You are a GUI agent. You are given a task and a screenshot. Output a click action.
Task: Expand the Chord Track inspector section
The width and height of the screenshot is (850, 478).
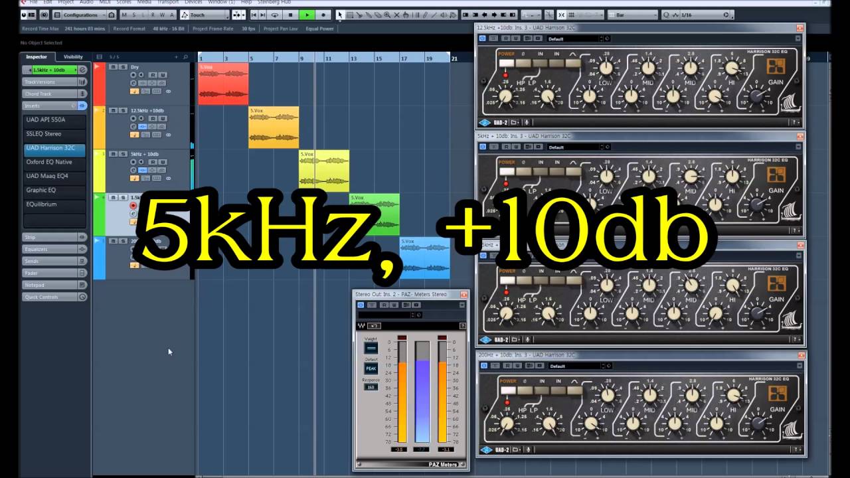(54, 94)
